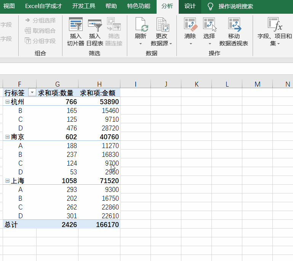Click Ungroup (取消组合) button
293x261 pixels.
click(x=40, y=31)
